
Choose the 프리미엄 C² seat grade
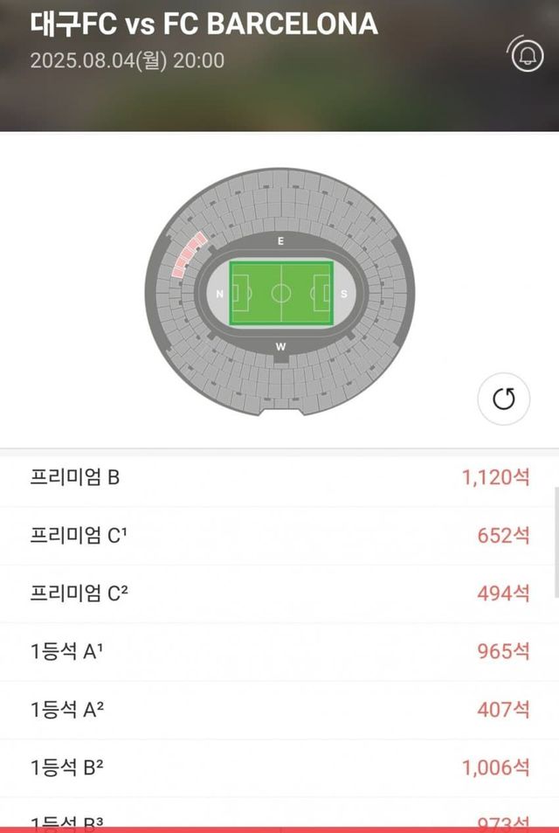pos(79,593)
